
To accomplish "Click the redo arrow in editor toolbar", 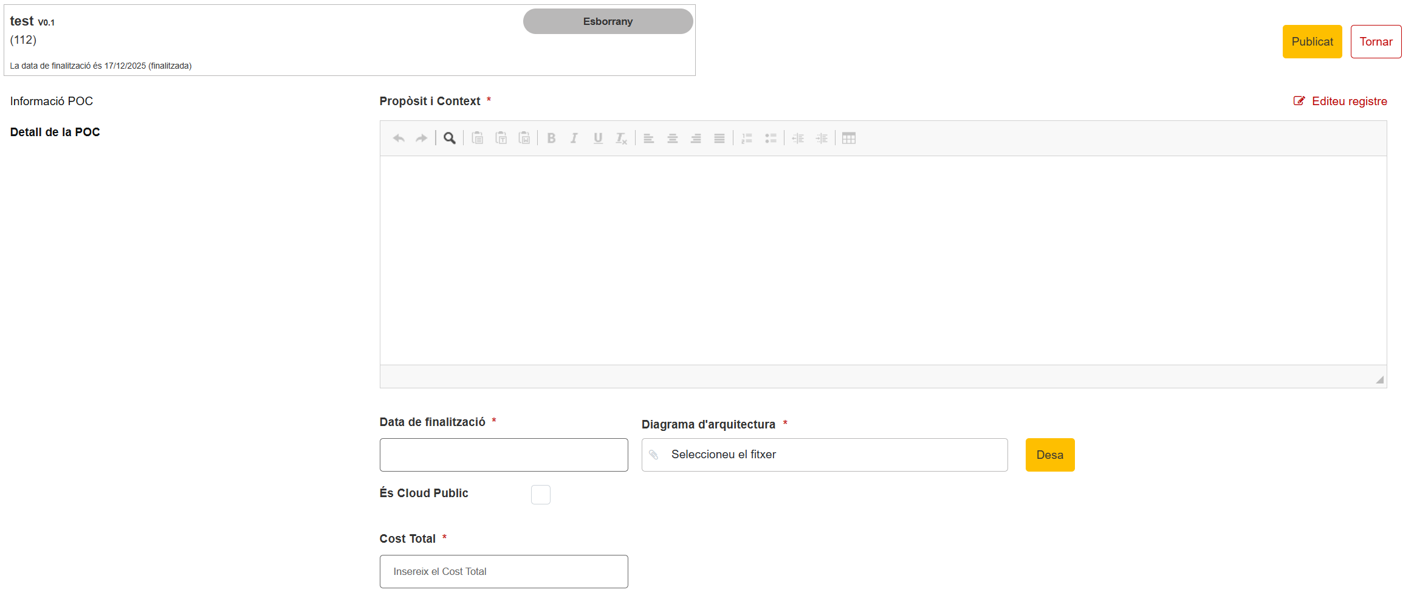I will tap(421, 139).
